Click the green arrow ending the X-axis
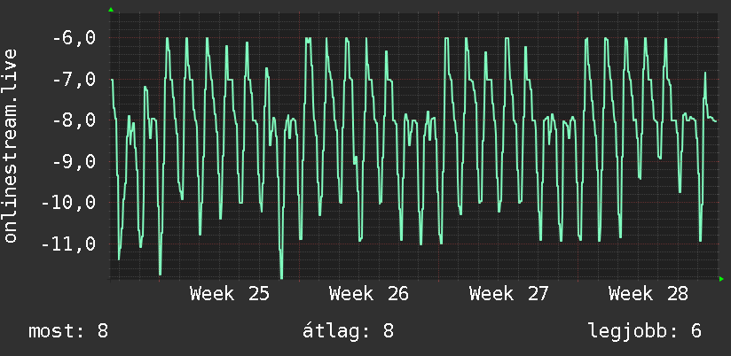This screenshot has height=356, width=731. tap(721, 279)
